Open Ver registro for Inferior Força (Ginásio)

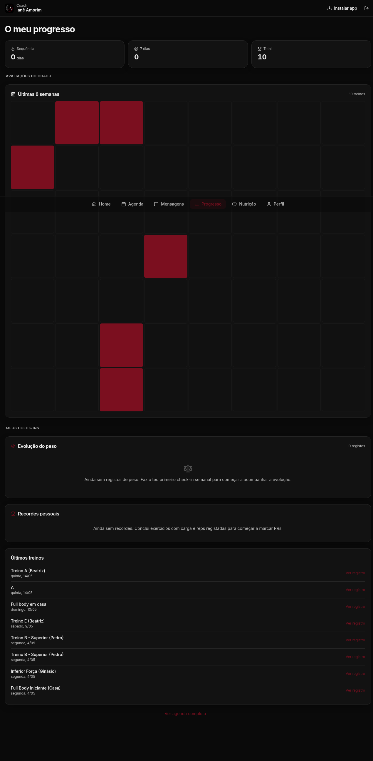355,674
